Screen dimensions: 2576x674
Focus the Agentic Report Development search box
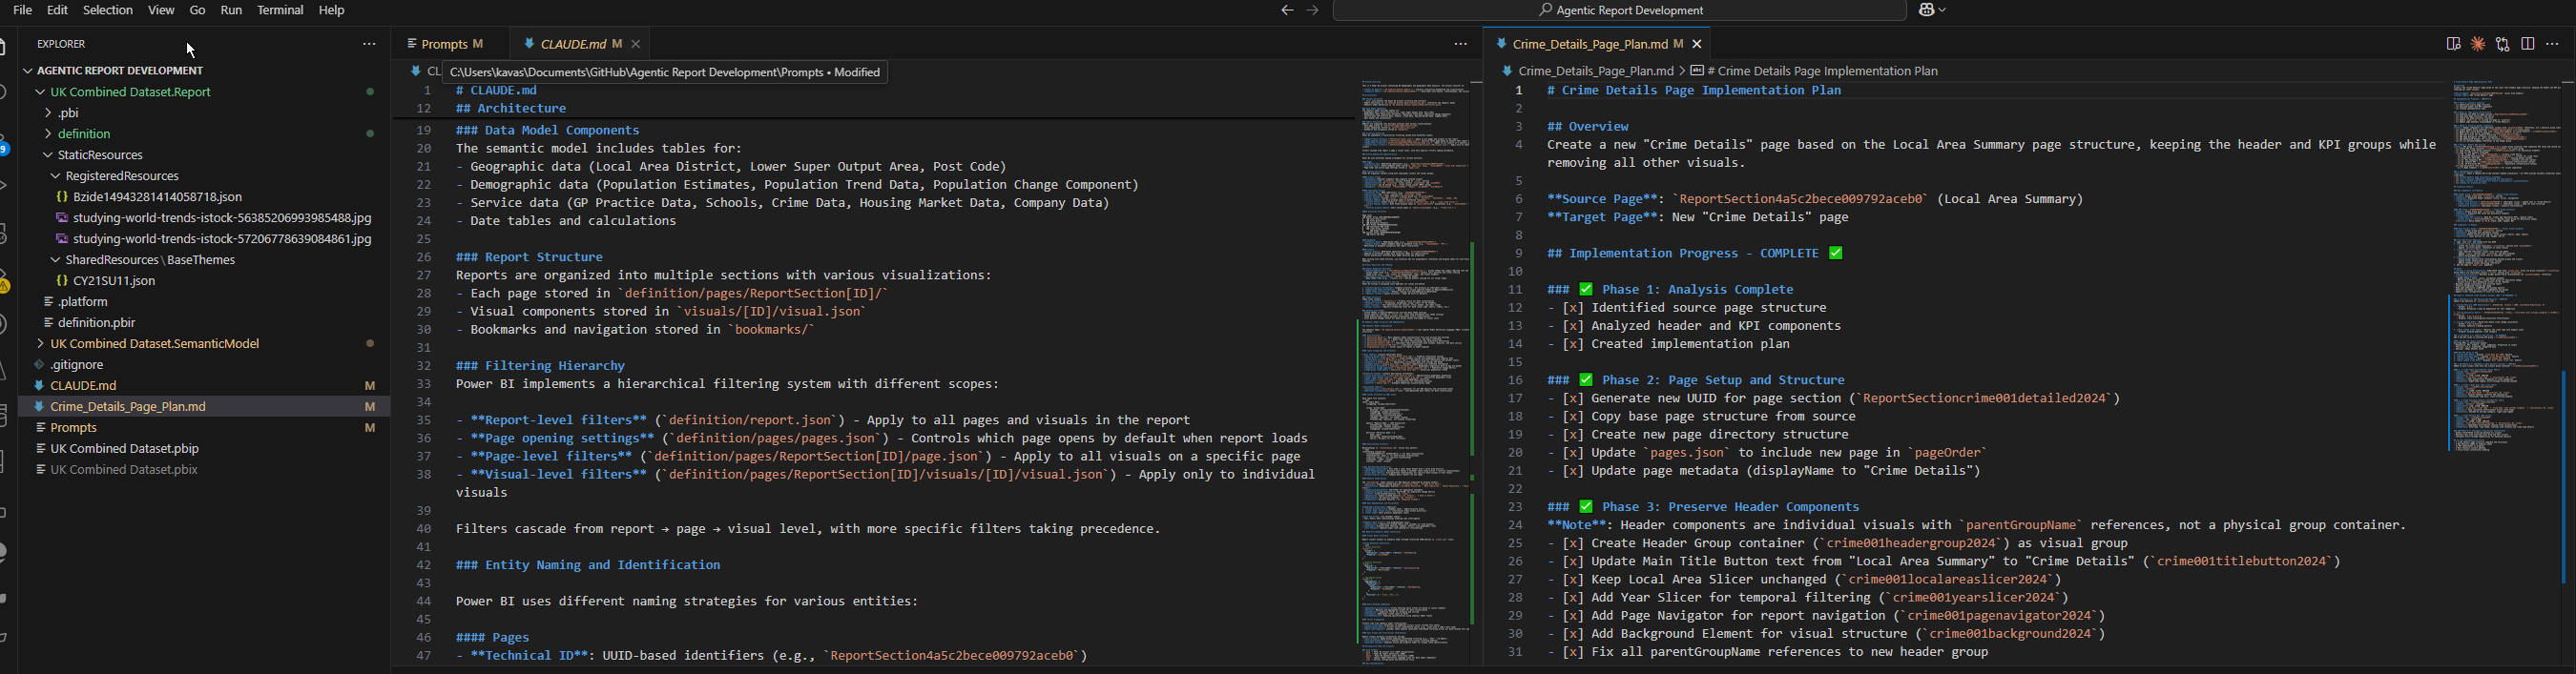(x=1619, y=11)
